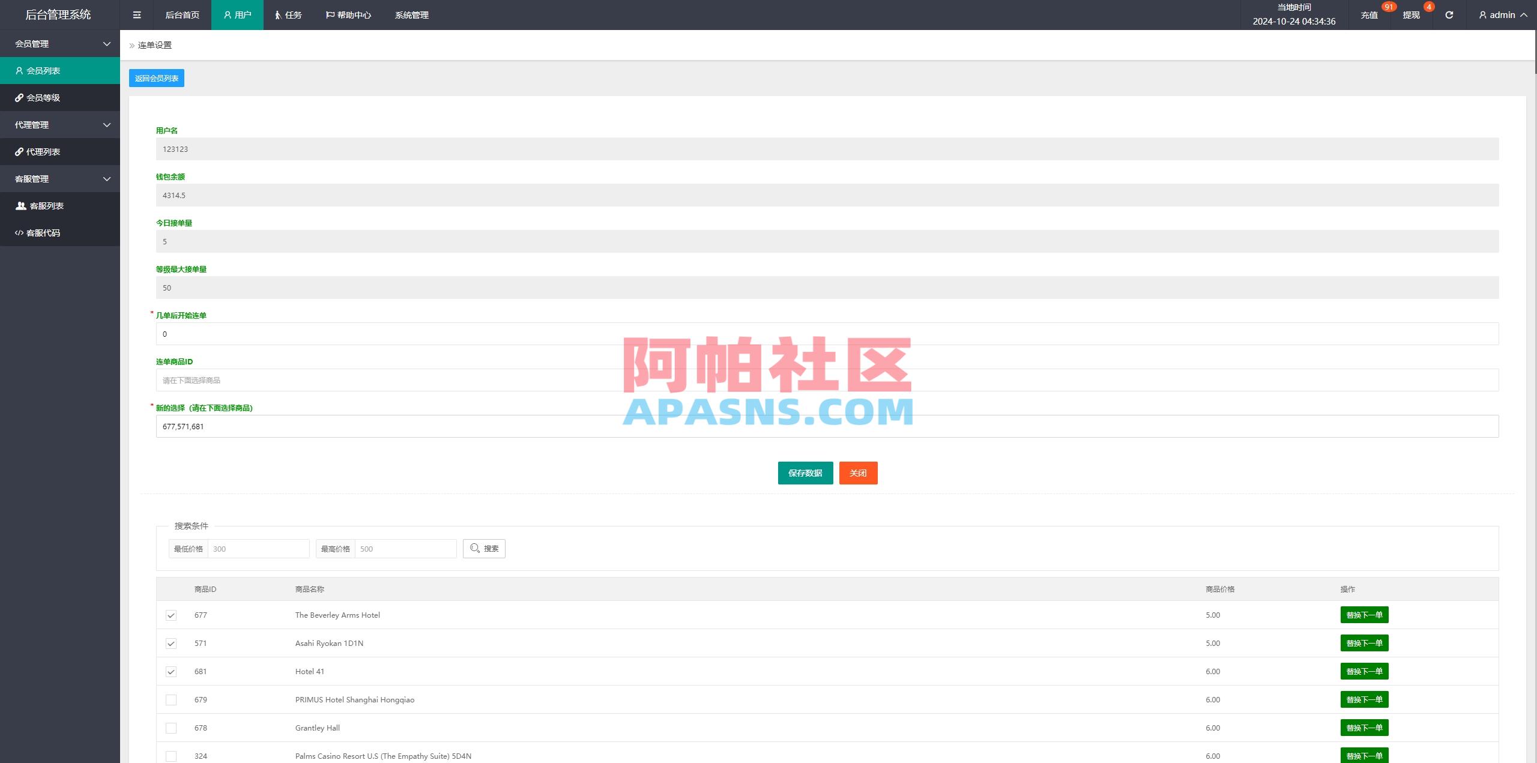Uncheck product 571 Asahi Ryokan 1D1N

[172, 643]
